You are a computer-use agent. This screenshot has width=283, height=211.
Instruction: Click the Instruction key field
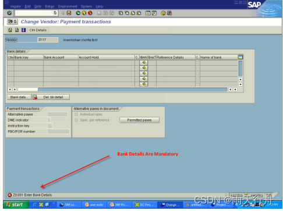pyautogui.click(x=50, y=126)
